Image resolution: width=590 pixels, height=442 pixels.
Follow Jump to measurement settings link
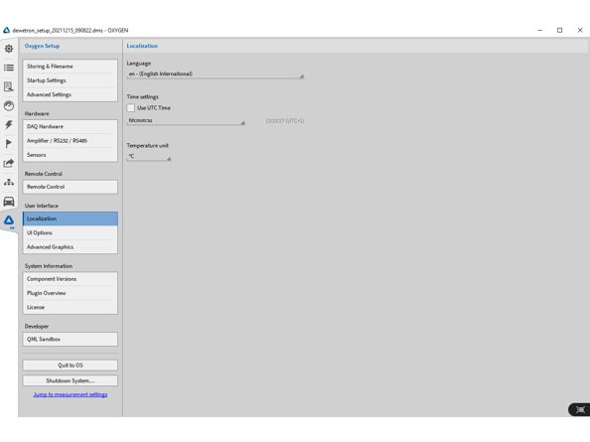click(71, 394)
